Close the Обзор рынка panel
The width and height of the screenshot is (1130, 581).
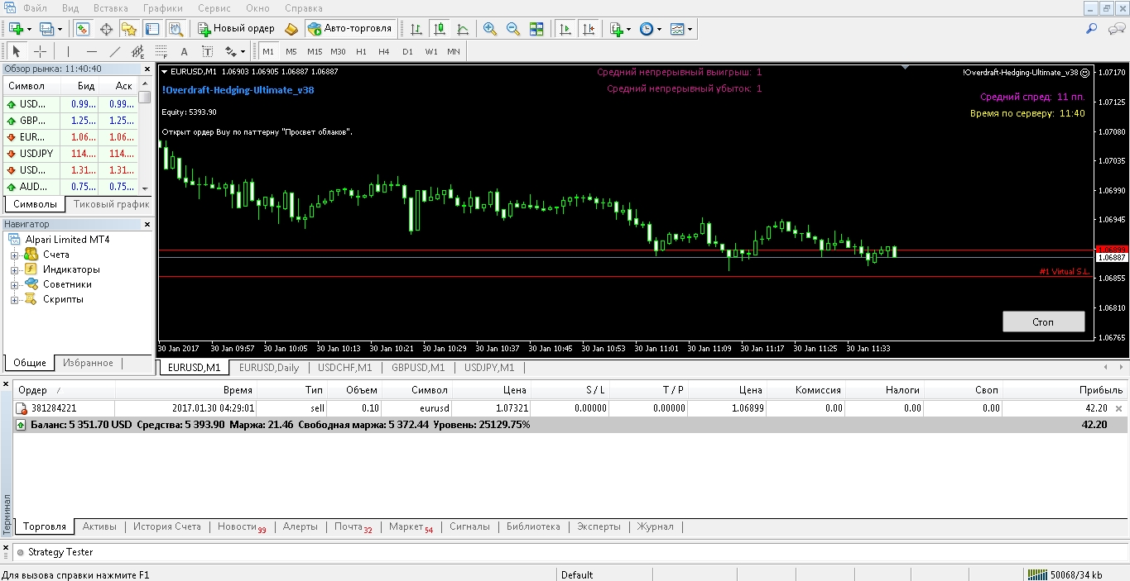tap(147, 69)
